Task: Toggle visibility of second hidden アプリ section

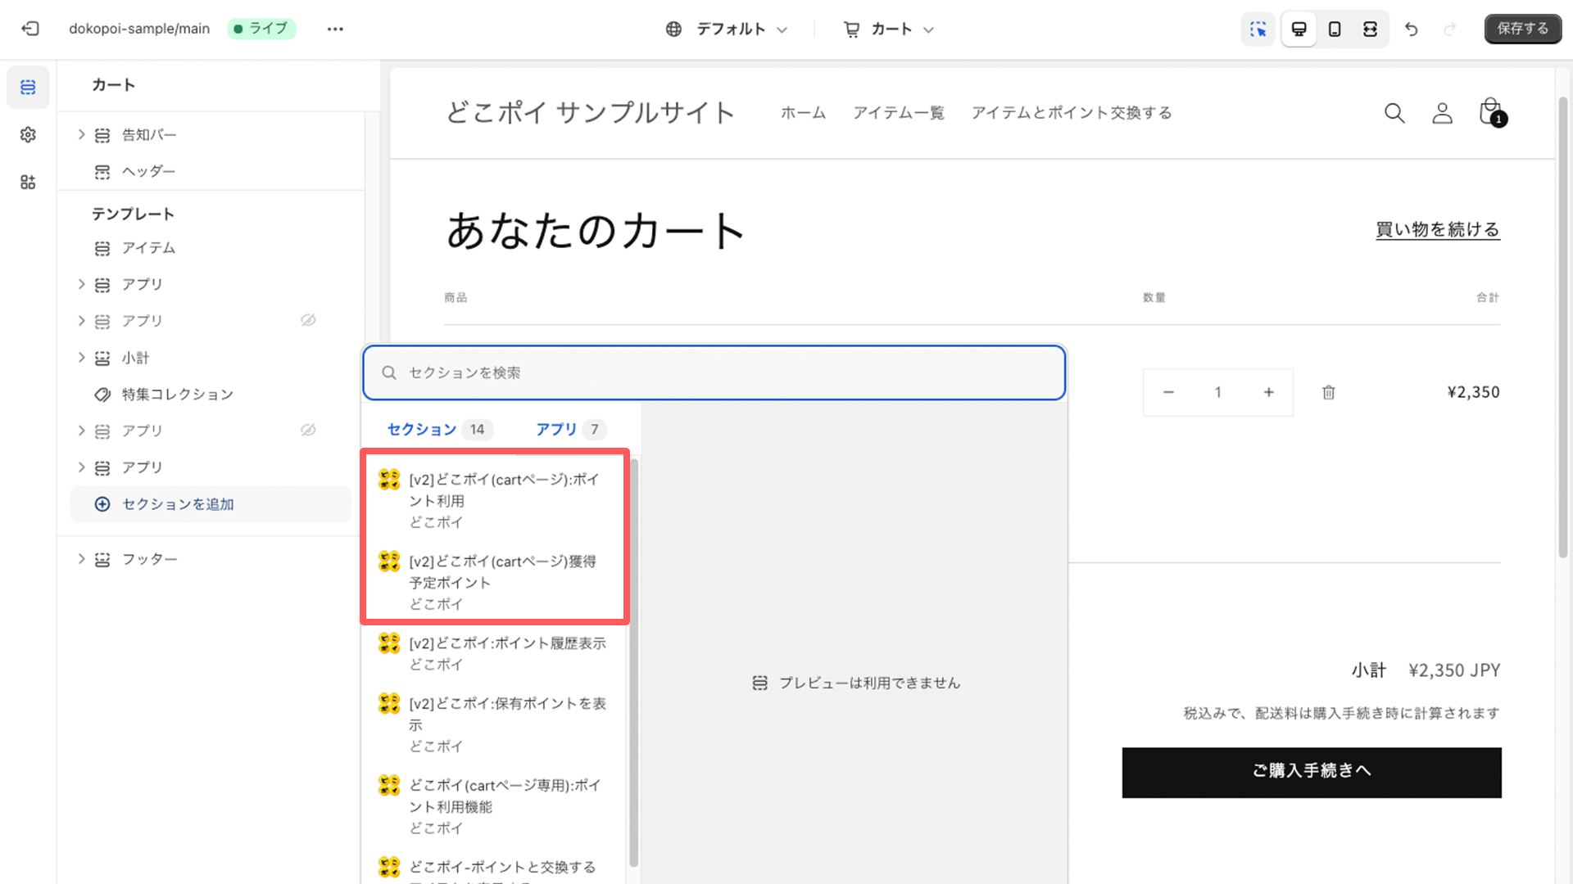Action: pyautogui.click(x=308, y=430)
